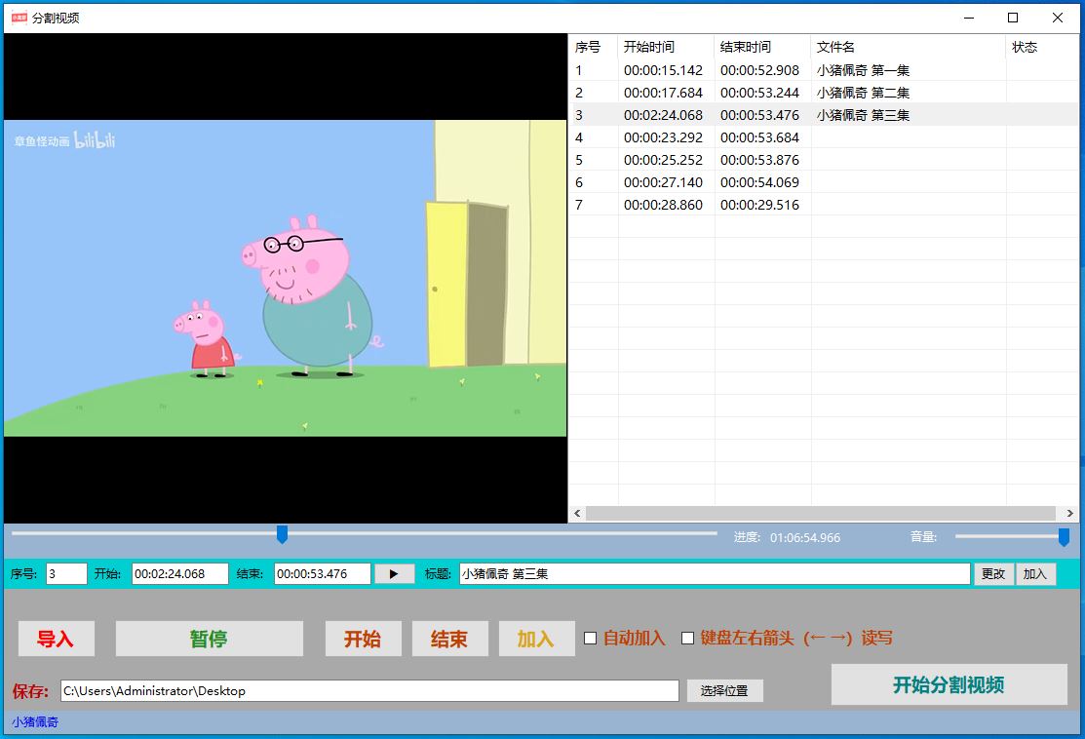
Task: Open 选择位置 to choose save folder
Action: pos(724,690)
